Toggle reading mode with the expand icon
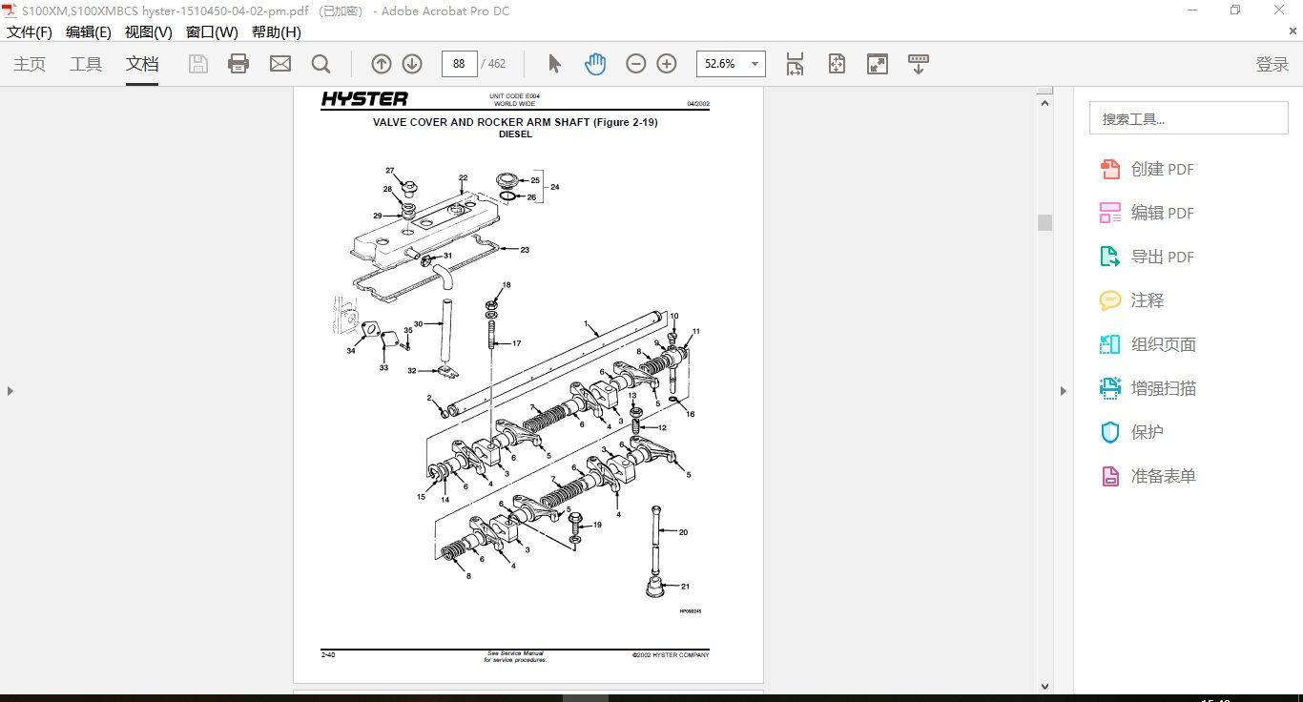 pyautogui.click(x=876, y=63)
